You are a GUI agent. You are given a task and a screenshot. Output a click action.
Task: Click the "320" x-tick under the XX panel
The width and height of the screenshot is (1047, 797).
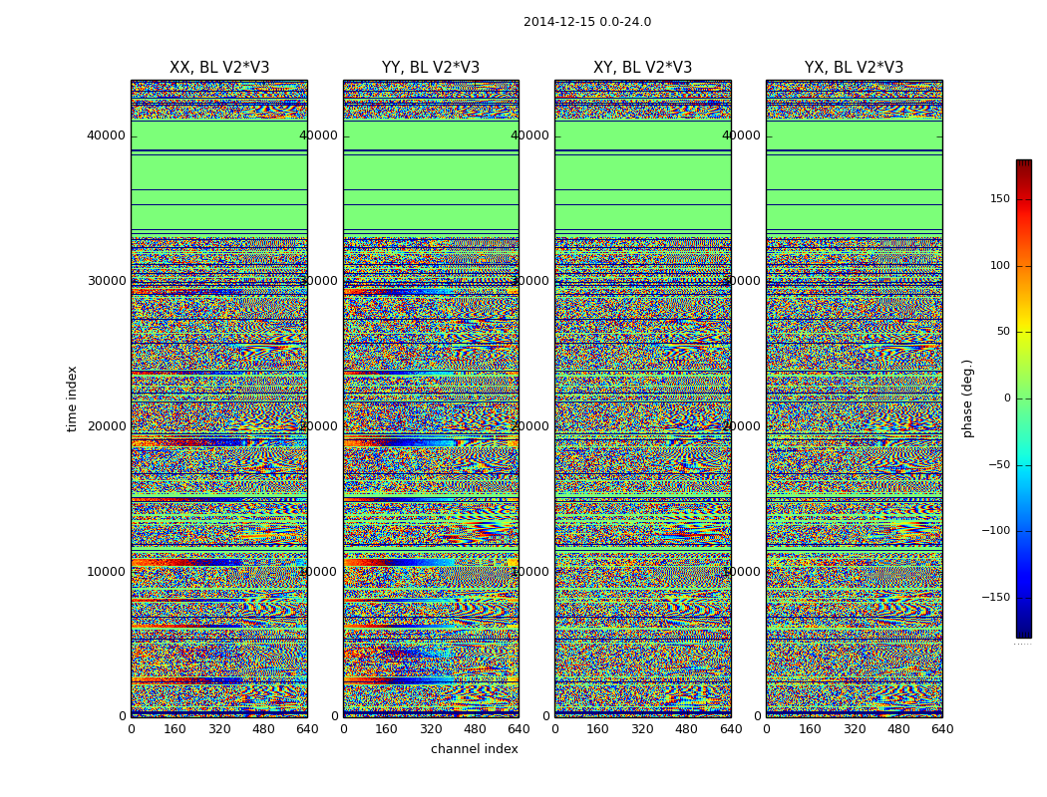point(219,729)
